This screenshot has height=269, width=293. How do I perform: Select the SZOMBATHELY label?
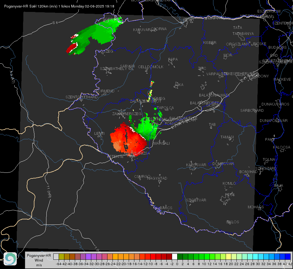(113, 68)
